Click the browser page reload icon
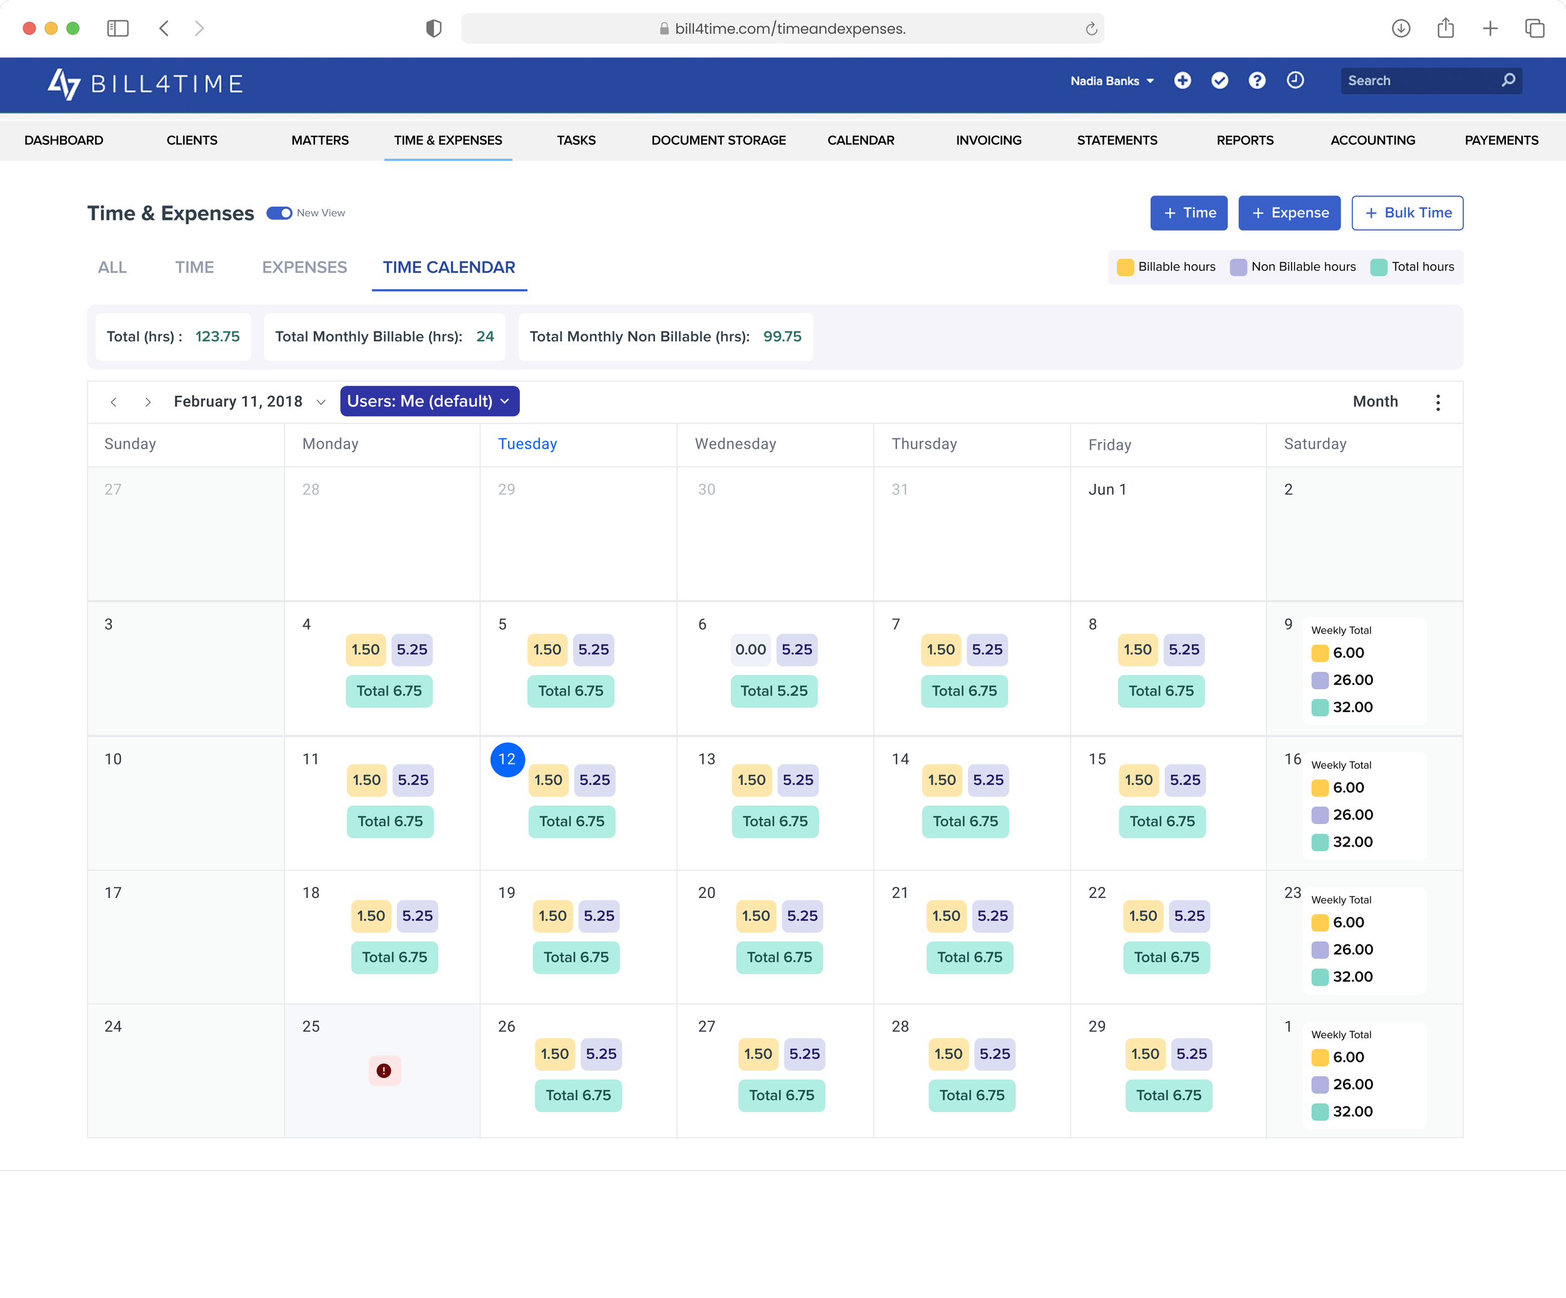Viewport: 1566px width, 1298px height. click(1091, 29)
